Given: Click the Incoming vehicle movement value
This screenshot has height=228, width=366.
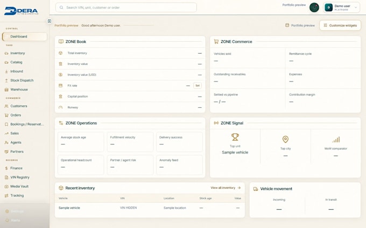Looking at the screenshot, I should (279, 209).
